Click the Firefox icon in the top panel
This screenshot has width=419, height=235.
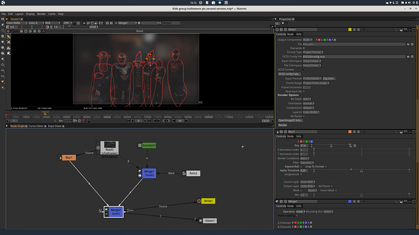click(200, 2)
